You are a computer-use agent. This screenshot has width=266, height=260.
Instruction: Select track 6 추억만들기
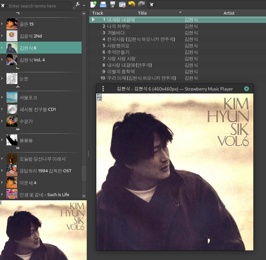point(178,52)
